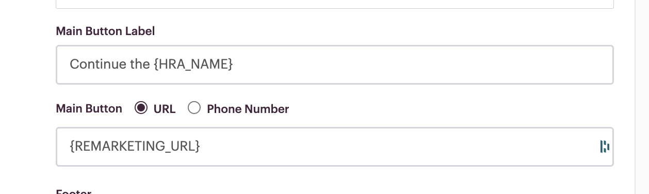Image resolution: width=649 pixels, height=194 pixels.
Task: Focus the Main Button Label input field
Action: pyautogui.click(x=334, y=64)
